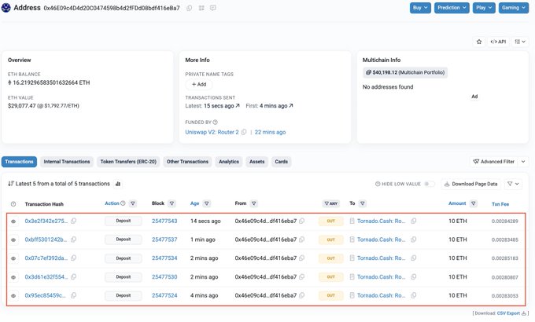The width and height of the screenshot is (535, 322).
Task: Open the Multichain Portfolio $40,198.12 badge
Action: point(405,72)
